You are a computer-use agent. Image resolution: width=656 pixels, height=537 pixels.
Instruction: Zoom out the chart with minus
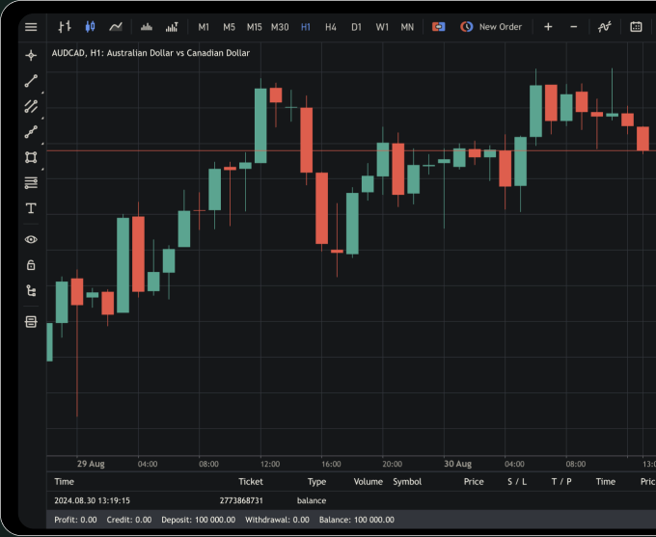574,27
